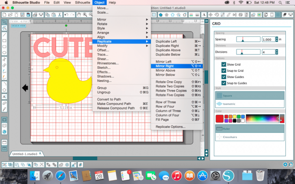Toggle the Show Guides checkbox

pos(223,77)
